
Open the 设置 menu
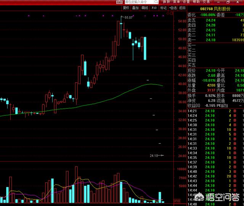click(186, 2)
